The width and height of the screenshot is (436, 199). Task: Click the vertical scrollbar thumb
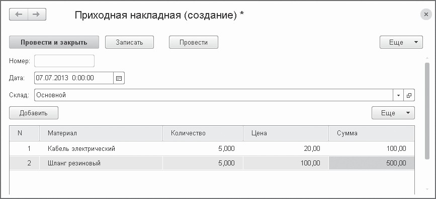coord(427,111)
